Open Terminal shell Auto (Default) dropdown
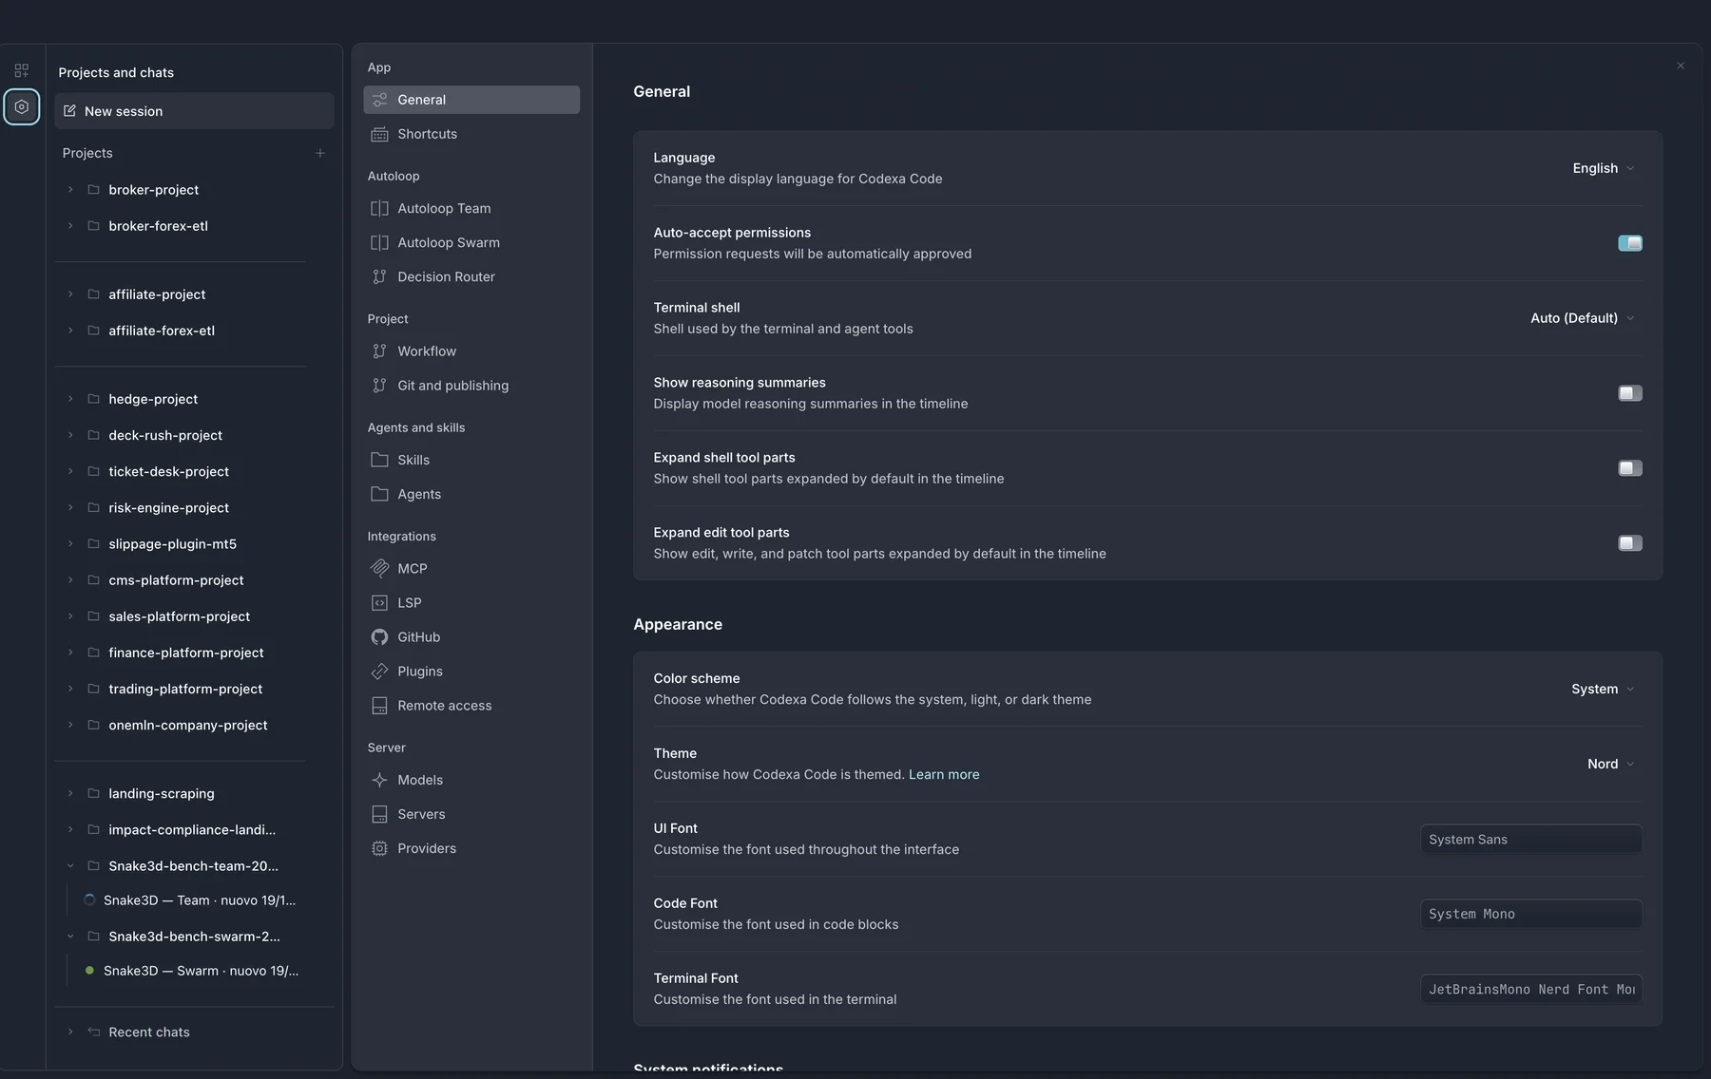This screenshot has width=1711, height=1079. point(1583,318)
